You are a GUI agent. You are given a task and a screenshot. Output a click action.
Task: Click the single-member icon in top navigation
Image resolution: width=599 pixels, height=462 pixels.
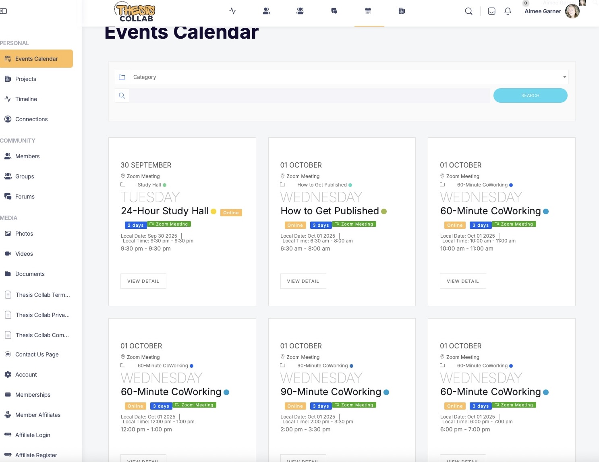point(266,11)
